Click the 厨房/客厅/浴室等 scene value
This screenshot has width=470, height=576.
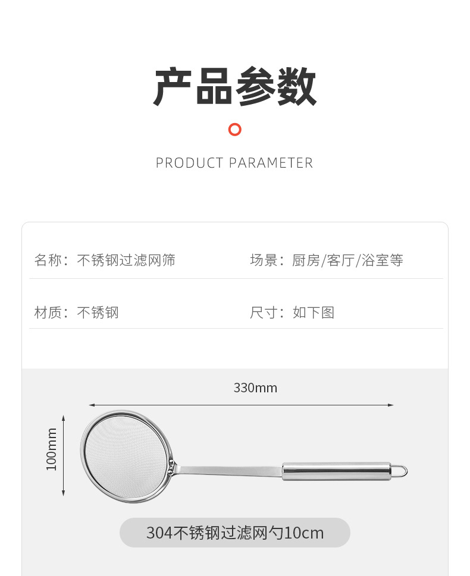click(348, 260)
